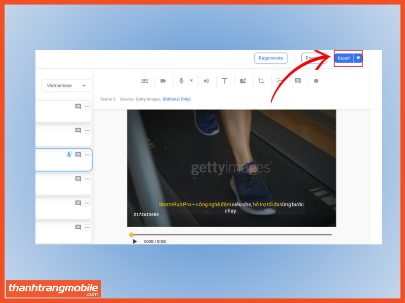Click the blue microphone icon on the selected scene card
Image resolution: width=405 pixels, height=303 pixels.
69,155
